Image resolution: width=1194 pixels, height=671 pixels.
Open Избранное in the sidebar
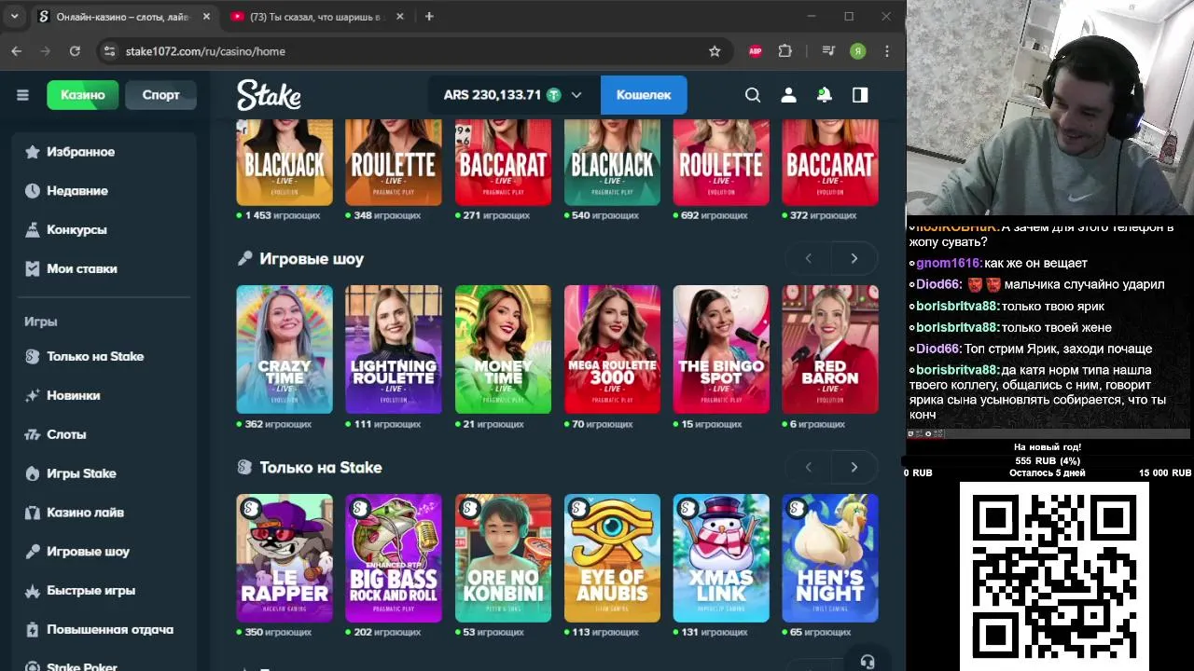pyautogui.click(x=104, y=152)
